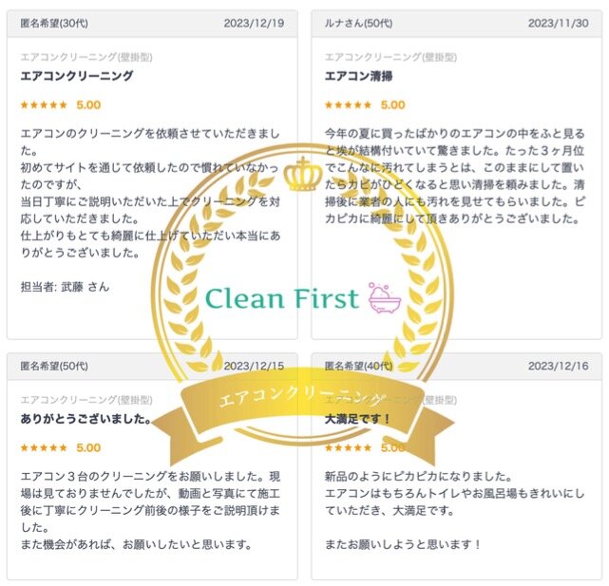Click the date 2023/12/16
Image resolution: width=609 pixels, height=586 pixels.
(559, 366)
